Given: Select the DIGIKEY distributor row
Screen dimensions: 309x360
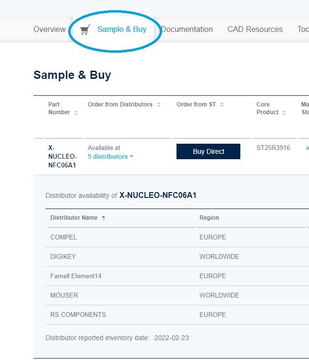Looking at the screenshot, I should [177, 256].
